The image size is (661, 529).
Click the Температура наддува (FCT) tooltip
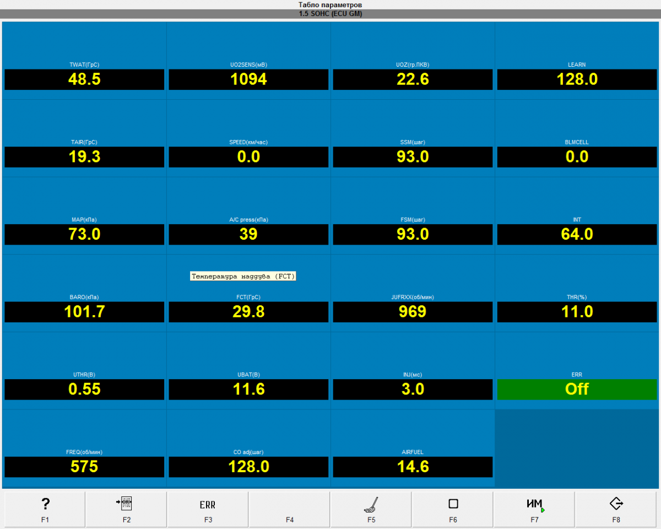[243, 276]
